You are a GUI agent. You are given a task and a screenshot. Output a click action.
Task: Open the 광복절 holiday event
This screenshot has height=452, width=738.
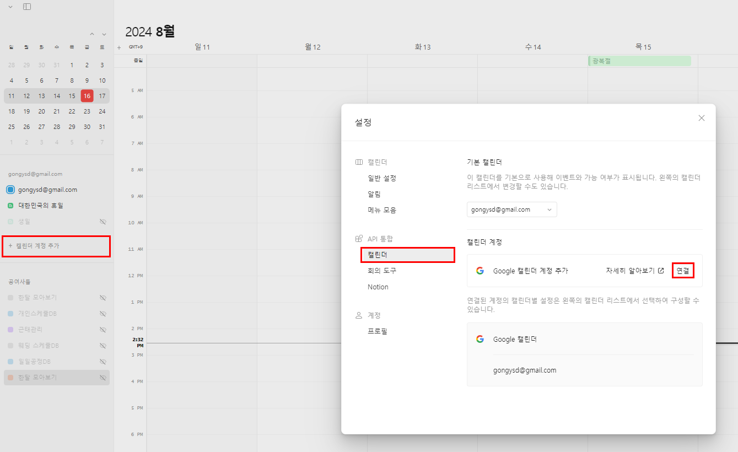click(639, 61)
